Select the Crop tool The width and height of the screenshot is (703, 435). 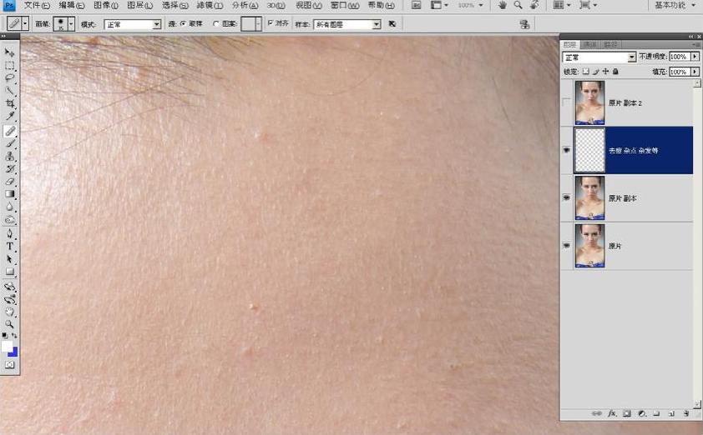pos(9,104)
